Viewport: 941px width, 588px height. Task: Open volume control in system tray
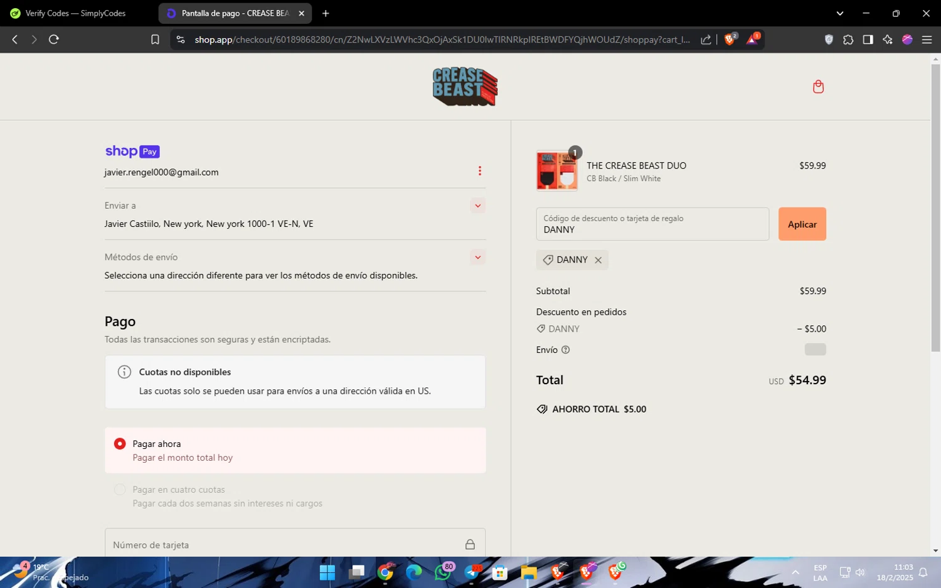click(860, 572)
